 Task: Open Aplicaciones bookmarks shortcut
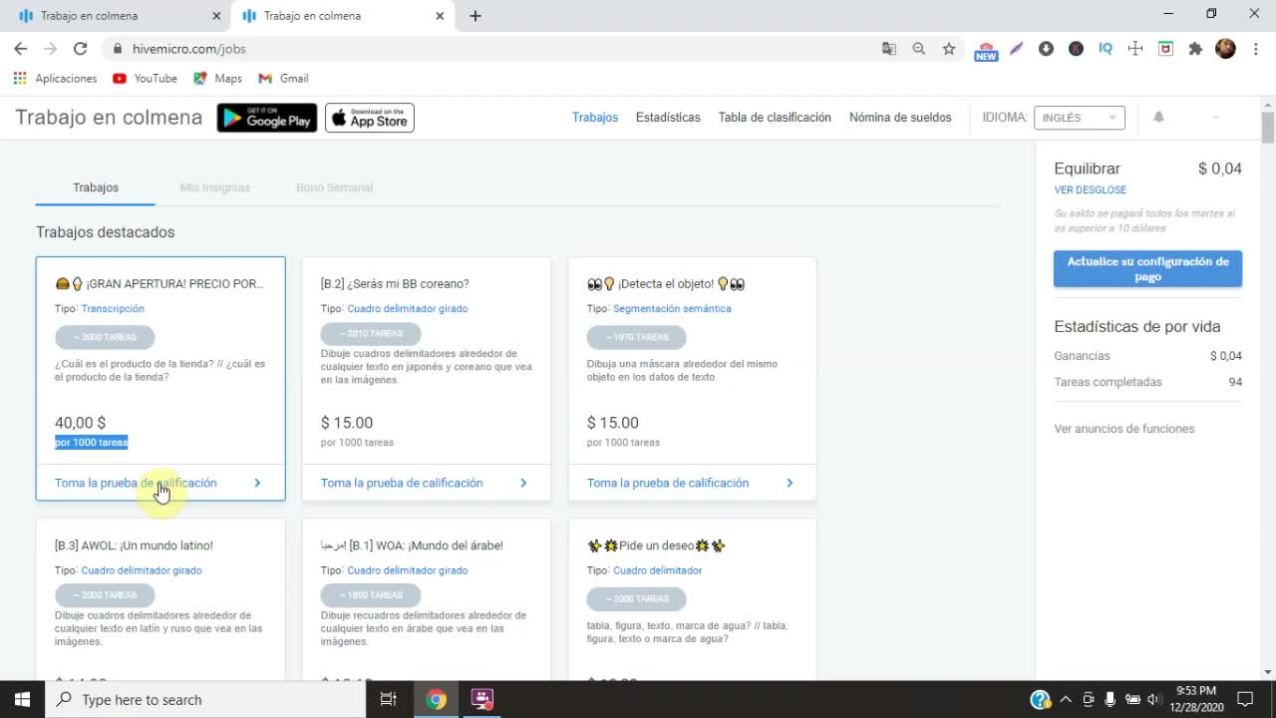coord(55,78)
